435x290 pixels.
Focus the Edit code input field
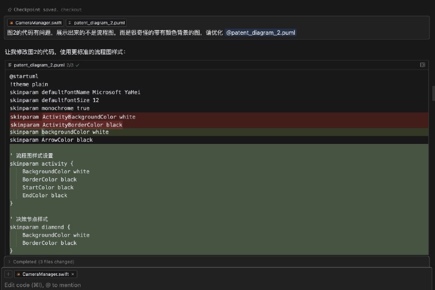tap(217, 285)
